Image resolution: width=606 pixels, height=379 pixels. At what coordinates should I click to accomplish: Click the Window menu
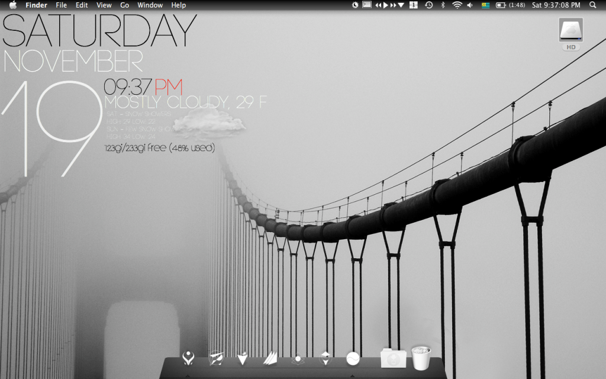150,5
